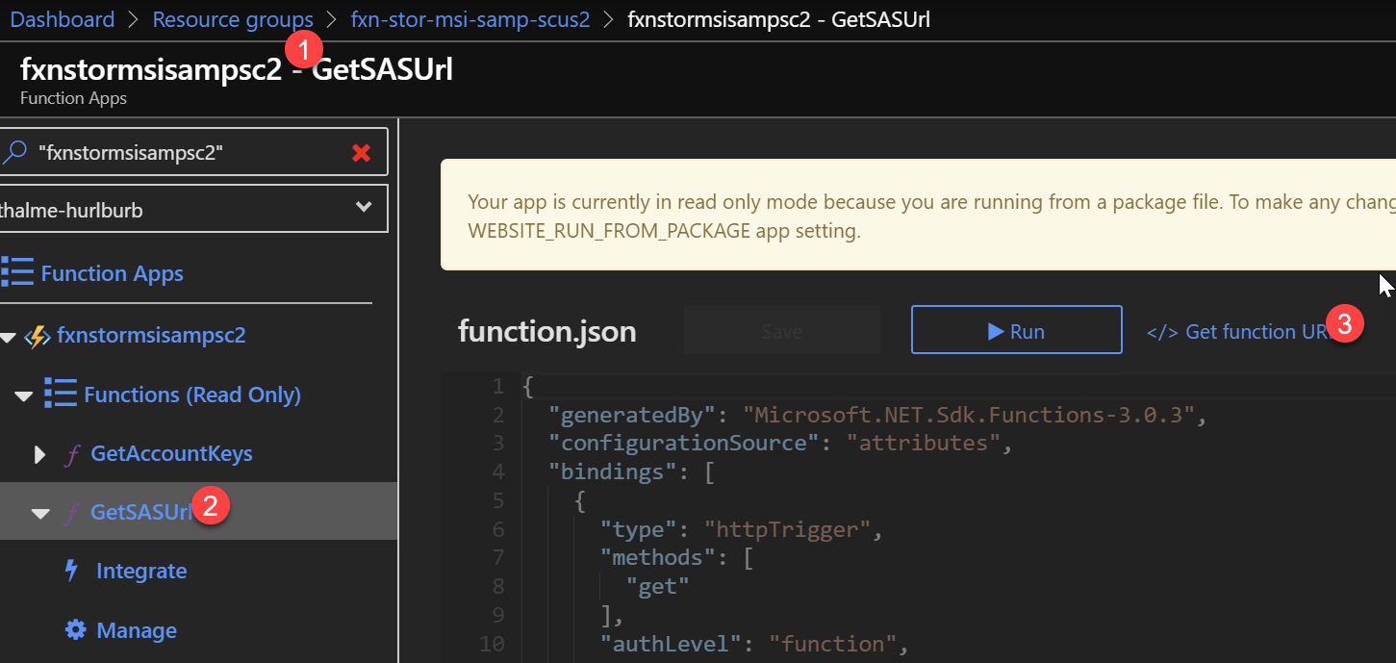Select the GetAccountKeys function
This screenshot has height=663, width=1396.
(171, 454)
